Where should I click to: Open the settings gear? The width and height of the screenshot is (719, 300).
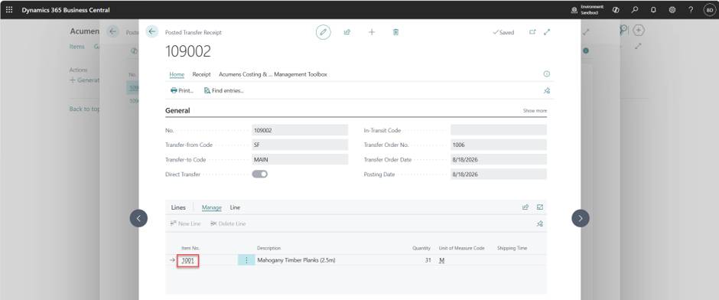click(x=672, y=10)
